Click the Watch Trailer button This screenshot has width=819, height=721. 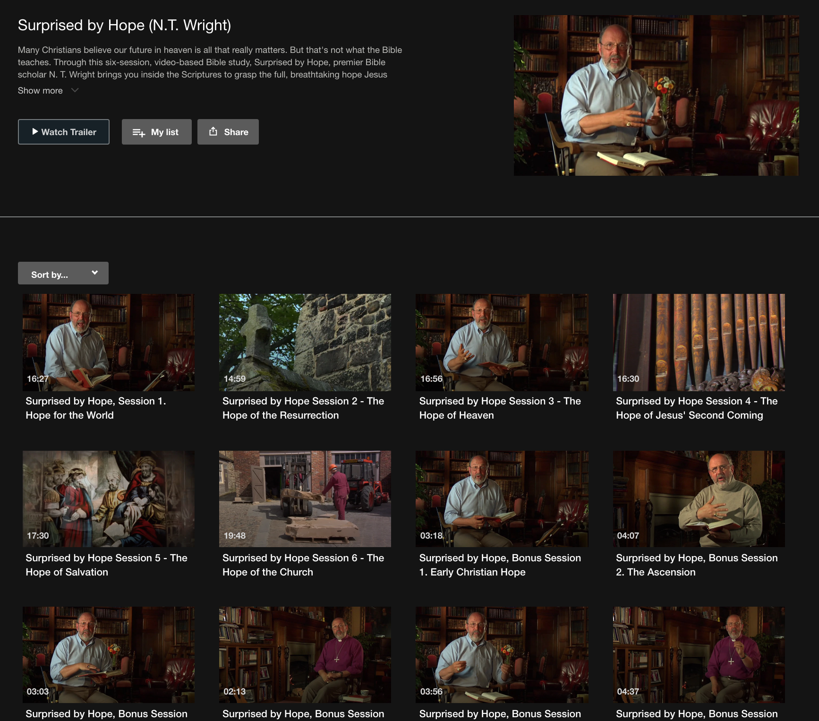click(64, 132)
